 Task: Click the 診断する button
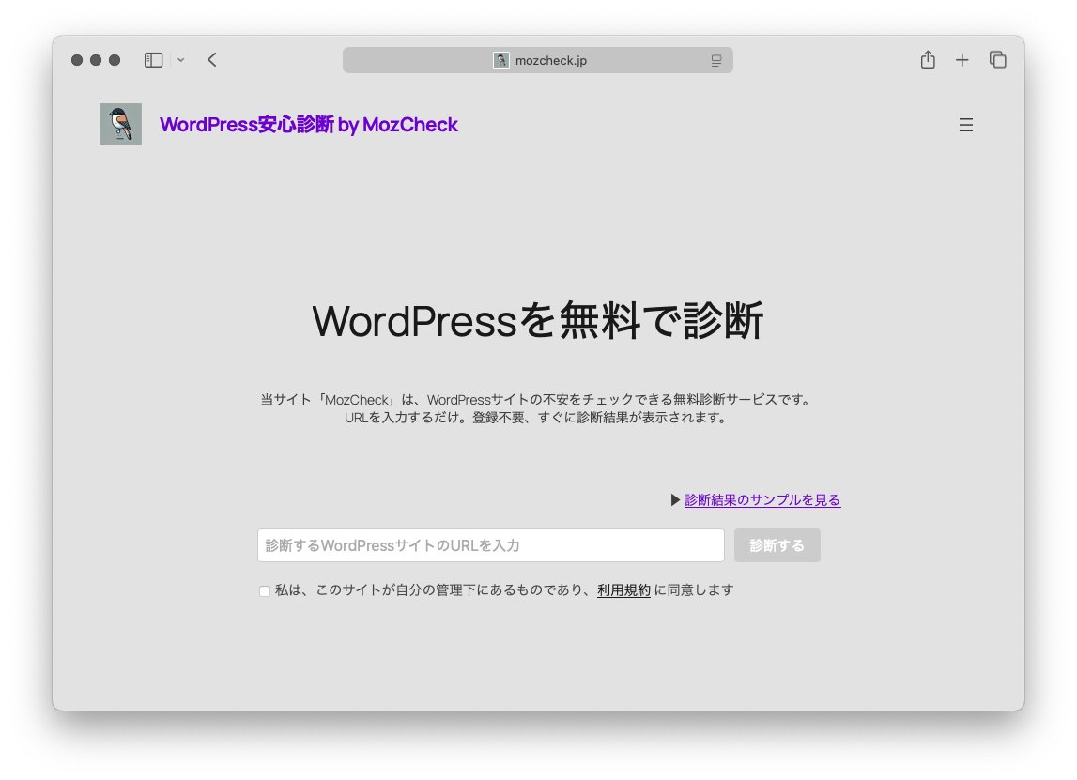[x=777, y=545]
